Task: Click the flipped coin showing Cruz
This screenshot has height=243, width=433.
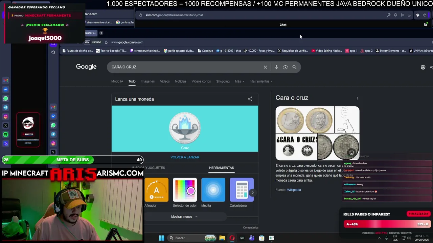Action: (x=185, y=128)
